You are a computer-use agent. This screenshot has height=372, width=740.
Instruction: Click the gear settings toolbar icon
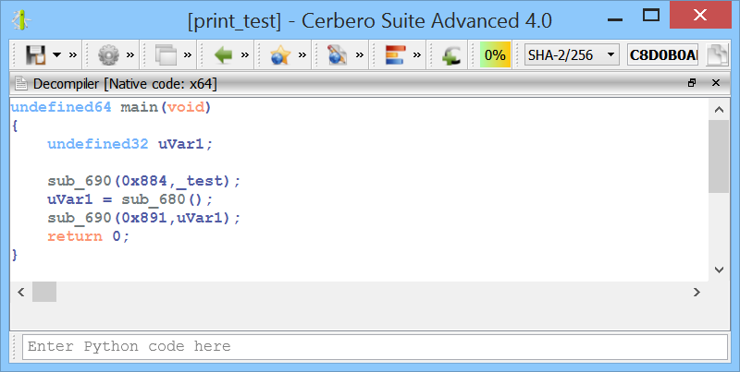pyautogui.click(x=108, y=55)
